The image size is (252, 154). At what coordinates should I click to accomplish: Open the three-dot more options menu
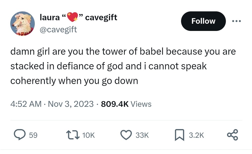tap(237, 21)
